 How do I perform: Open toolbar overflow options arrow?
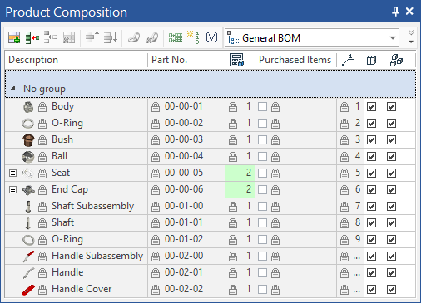click(411, 37)
